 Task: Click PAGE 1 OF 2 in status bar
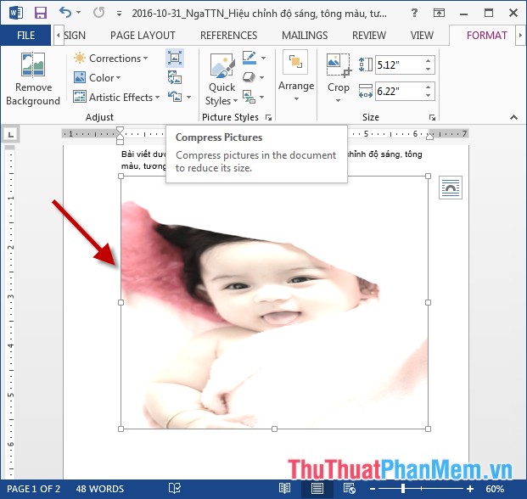33,489
